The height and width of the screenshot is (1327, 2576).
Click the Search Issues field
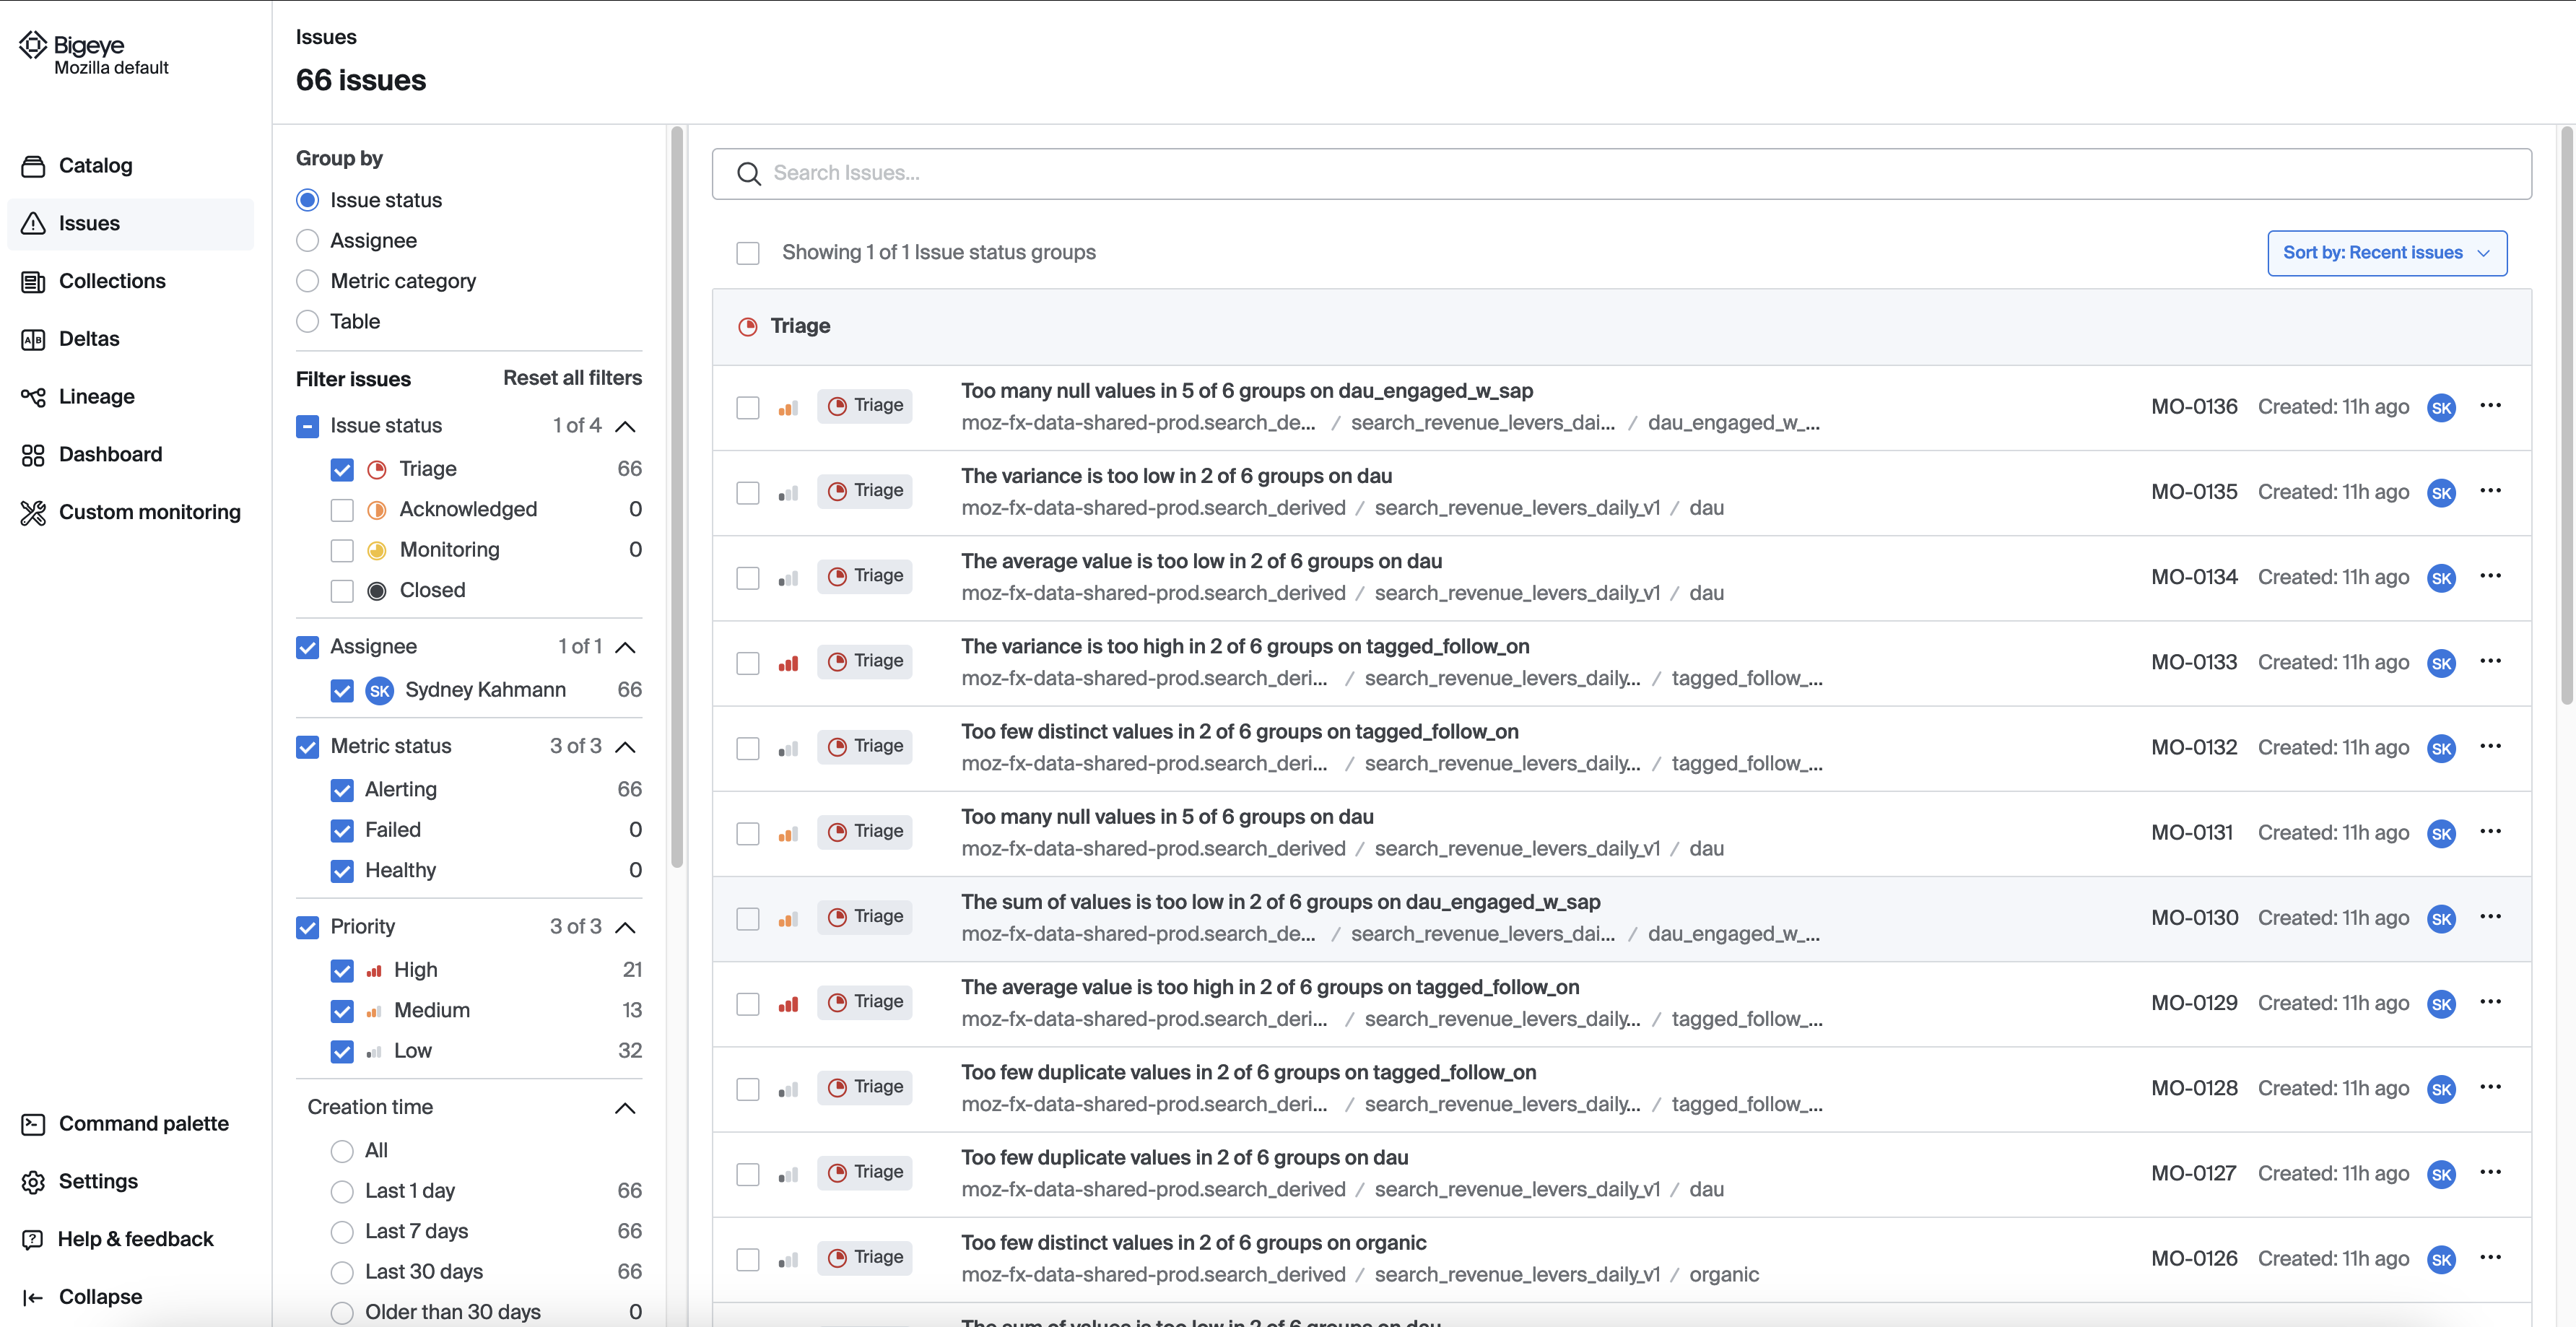1200,173
